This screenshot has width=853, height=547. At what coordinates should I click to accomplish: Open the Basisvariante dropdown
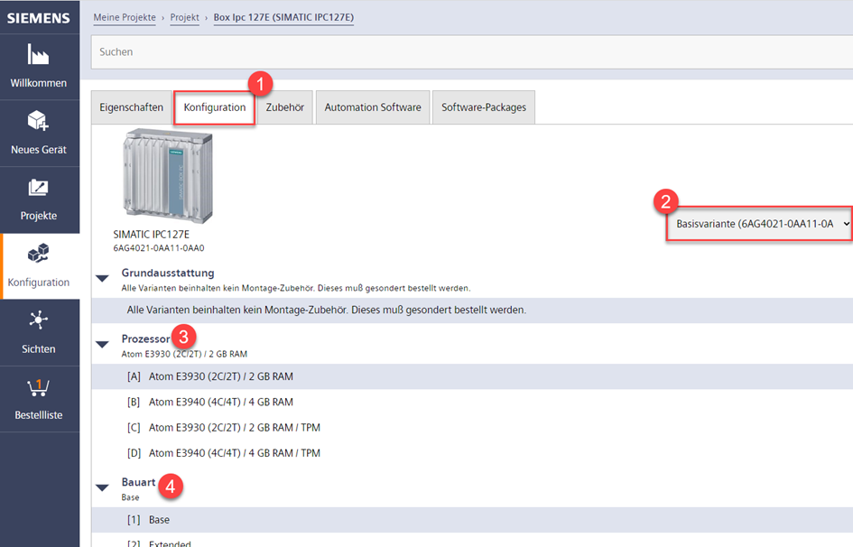(758, 223)
